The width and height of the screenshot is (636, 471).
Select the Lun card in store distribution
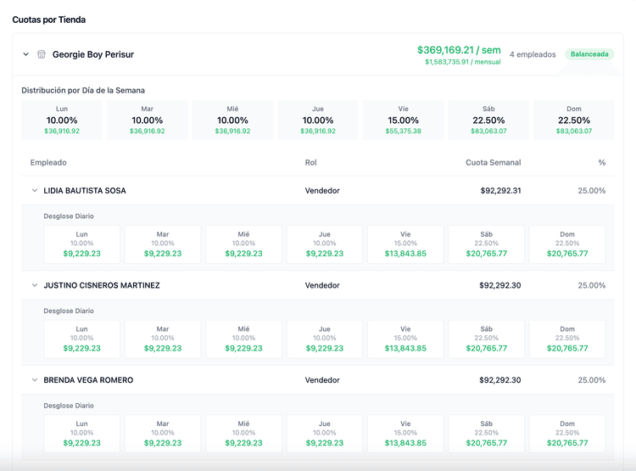(62, 120)
